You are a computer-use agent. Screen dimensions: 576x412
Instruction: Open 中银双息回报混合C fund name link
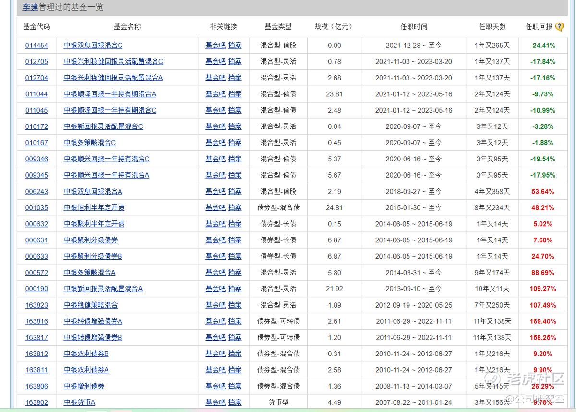point(93,46)
